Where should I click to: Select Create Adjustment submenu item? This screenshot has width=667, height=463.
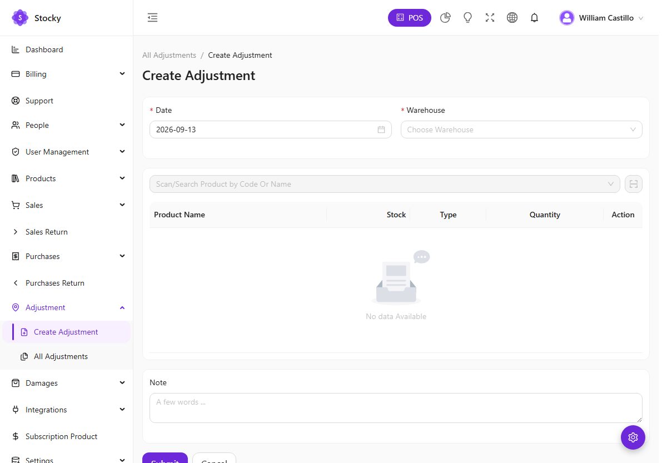(x=67, y=332)
